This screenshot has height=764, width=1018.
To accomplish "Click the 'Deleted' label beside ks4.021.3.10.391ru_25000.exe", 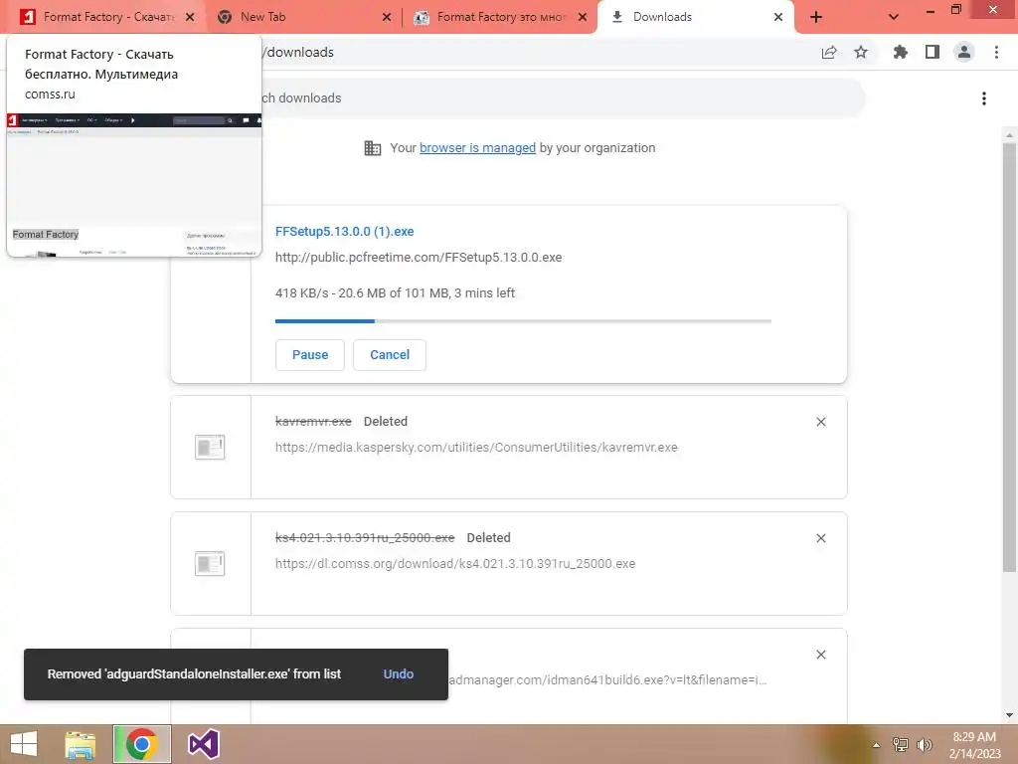I will coord(488,538).
